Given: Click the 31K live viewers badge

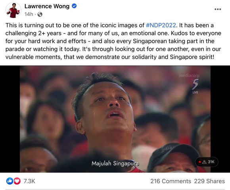Looking at the screenshot, I should (x=207, y=162).
